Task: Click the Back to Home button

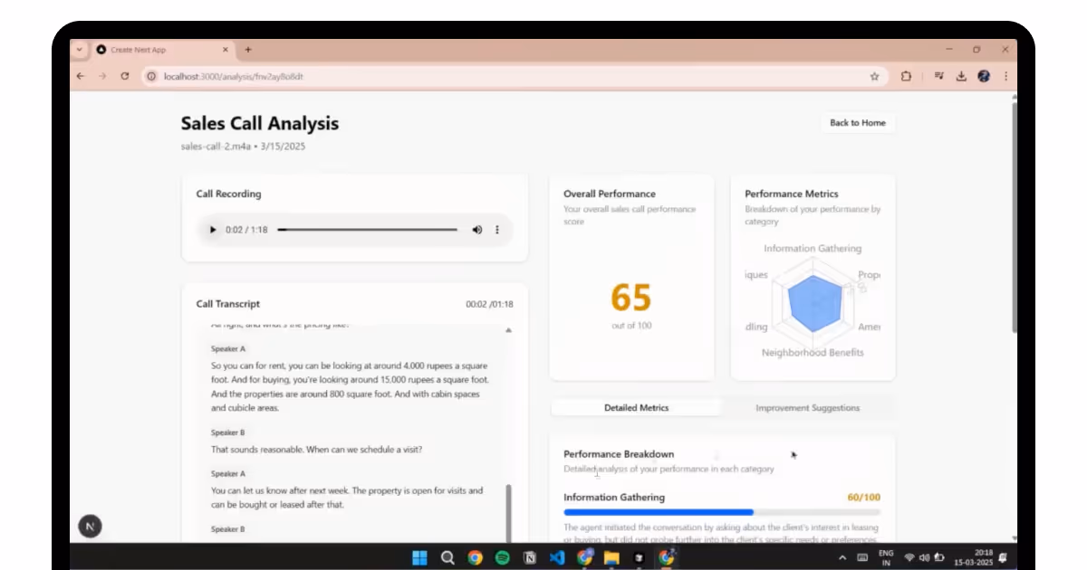Action: (x=858, y=123)
